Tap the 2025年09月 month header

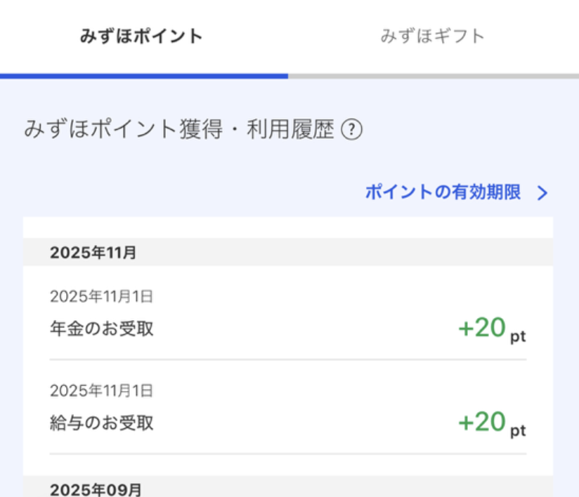(x=96, y=489)
